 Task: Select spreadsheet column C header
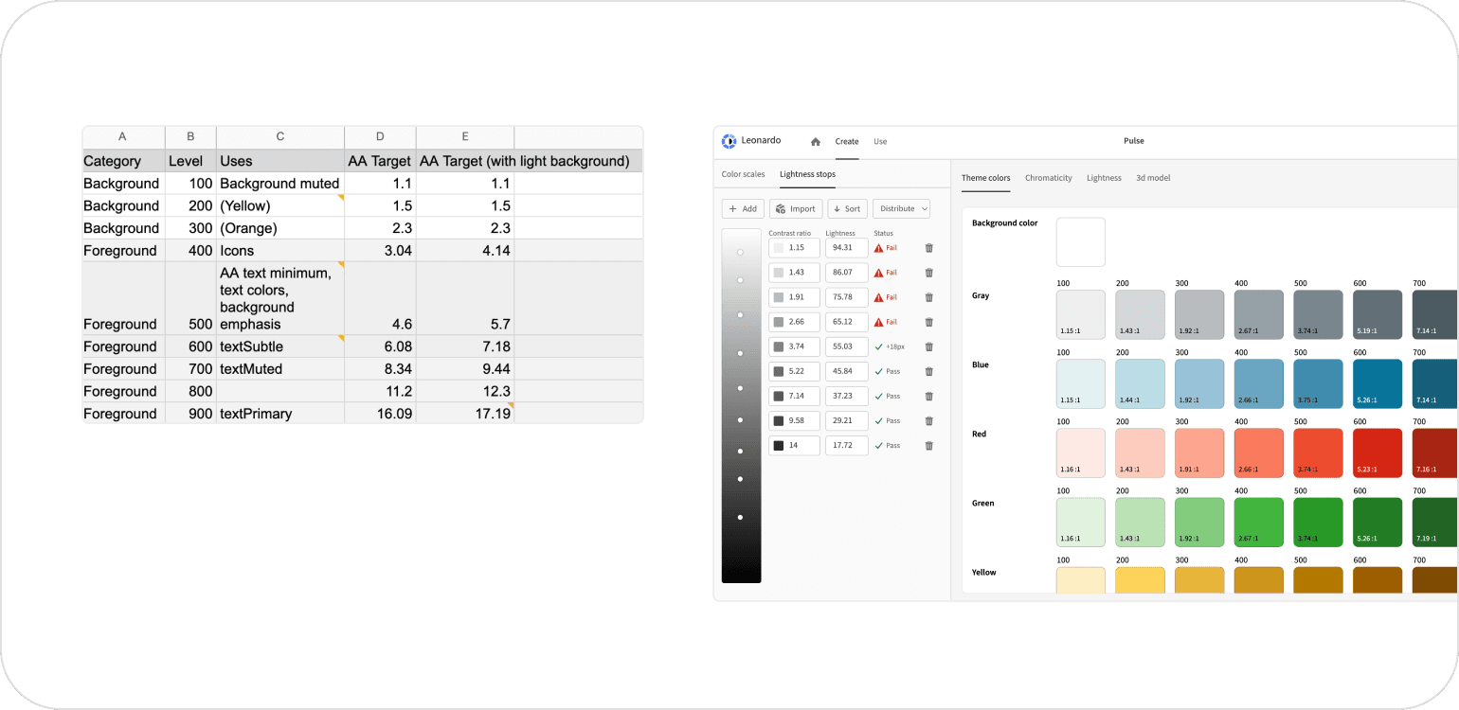coord(280,137)
